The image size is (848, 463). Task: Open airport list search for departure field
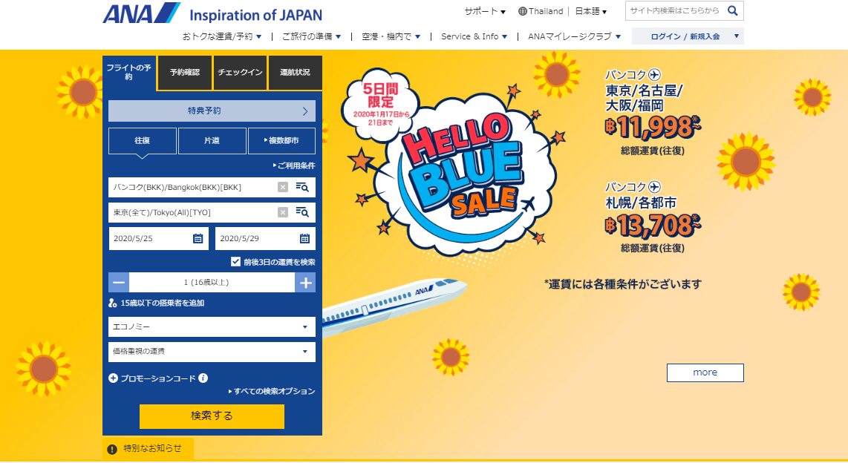tap(302, 187)
